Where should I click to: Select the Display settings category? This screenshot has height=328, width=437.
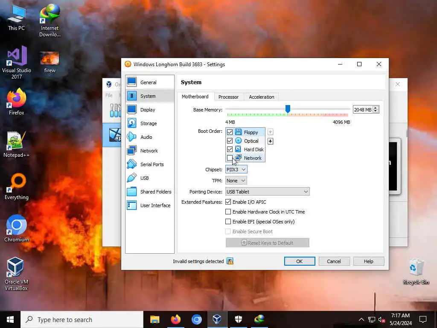[150, 110]
